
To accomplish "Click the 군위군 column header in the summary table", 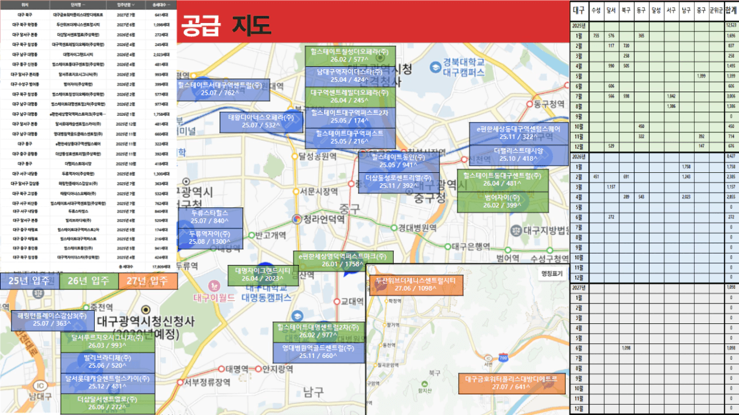I will [717, 10].
